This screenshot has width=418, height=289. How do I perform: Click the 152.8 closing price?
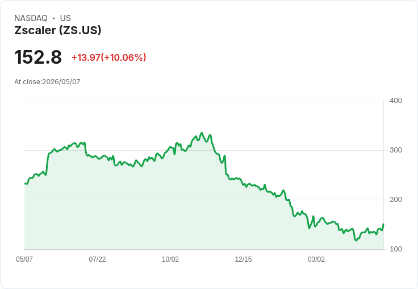(x=38, y=57)
